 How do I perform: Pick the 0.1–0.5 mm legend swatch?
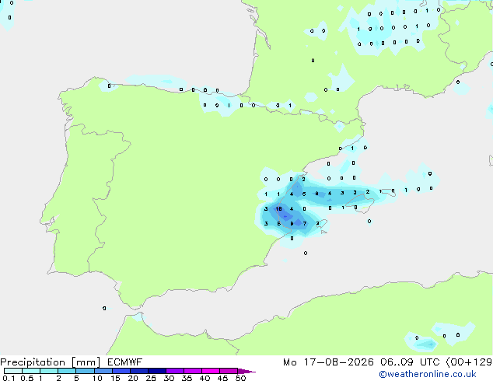click(x=13, y=371)
